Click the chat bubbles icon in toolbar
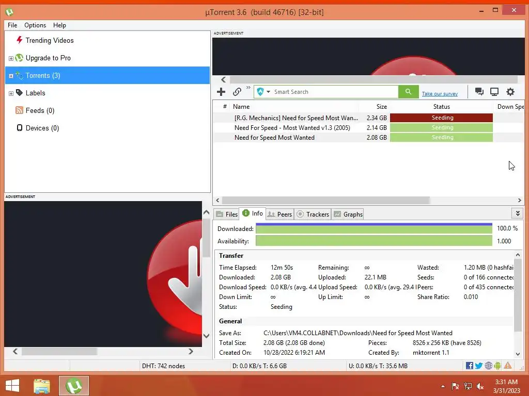Viewport: 529px width, 396px height. [x=479, y=92]
